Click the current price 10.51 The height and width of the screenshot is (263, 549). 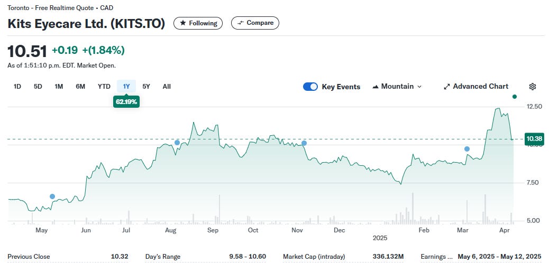coord(27,51)
